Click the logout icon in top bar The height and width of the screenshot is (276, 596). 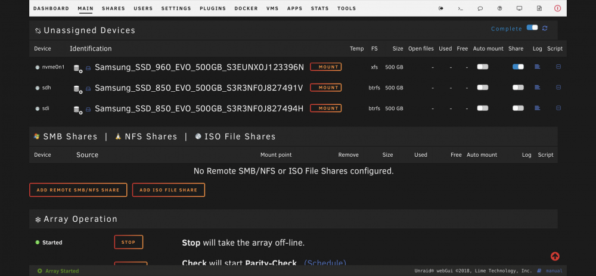tap(441, 8)
